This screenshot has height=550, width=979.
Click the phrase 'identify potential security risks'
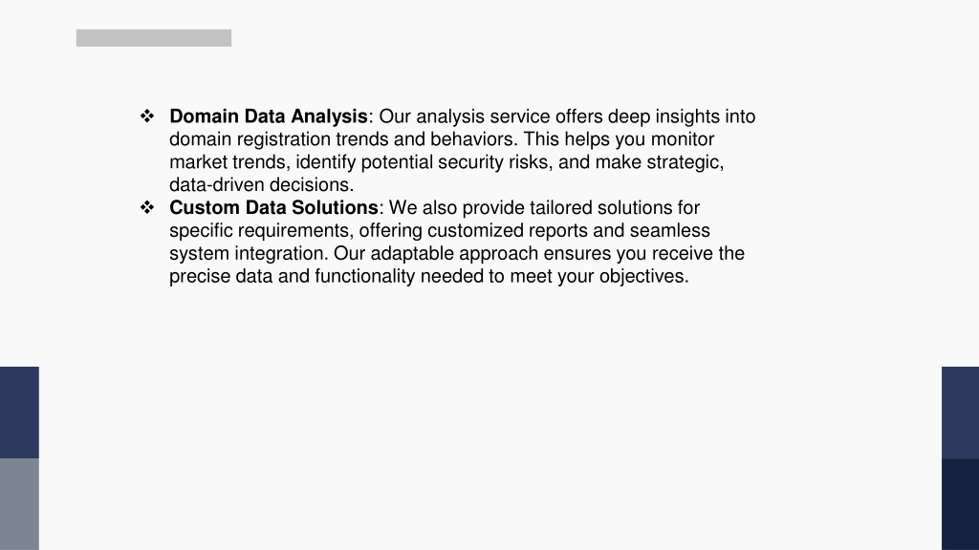point(424,162)
